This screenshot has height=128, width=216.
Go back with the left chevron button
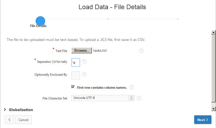pos(9,120)
